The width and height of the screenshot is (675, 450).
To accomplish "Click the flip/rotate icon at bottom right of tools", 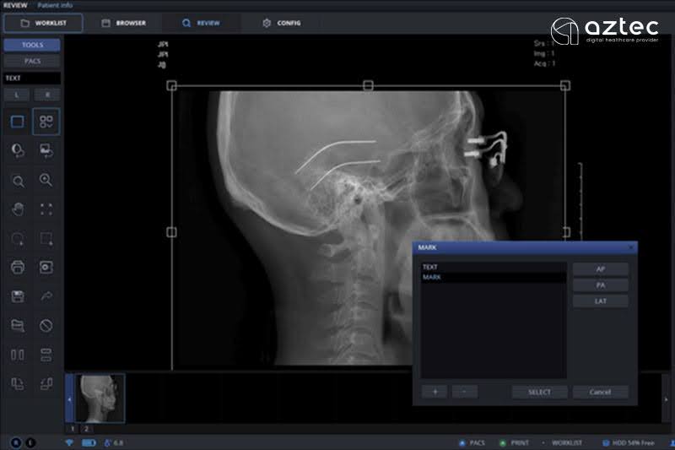I will tap(46, 383).
